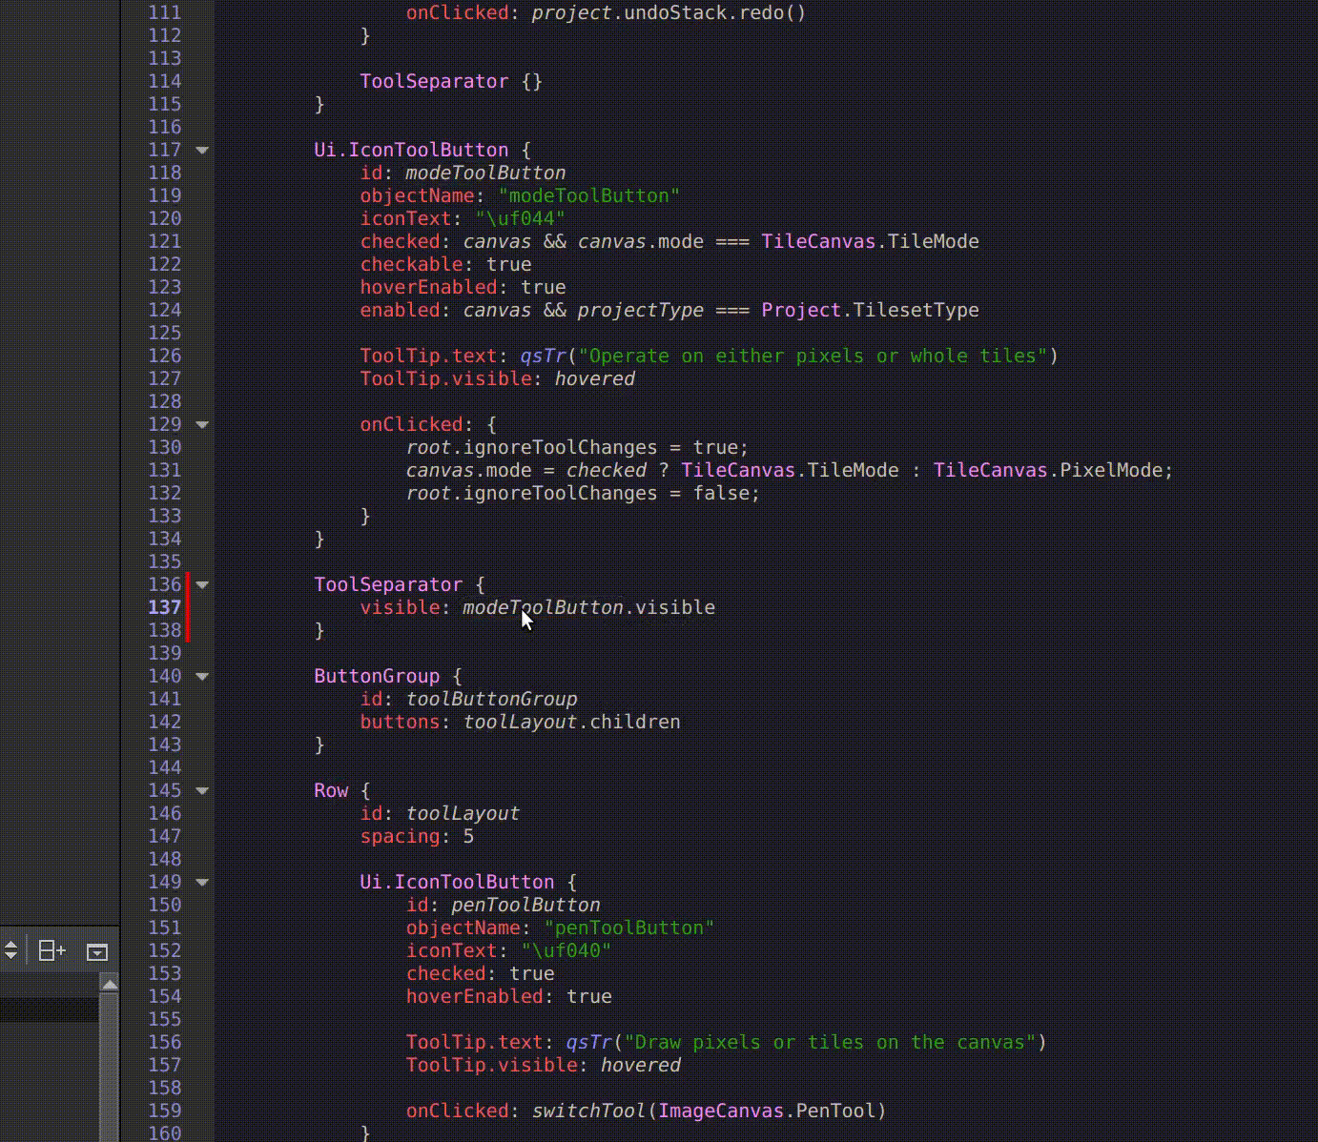Collapse the code block at line 117

[202, 150]
